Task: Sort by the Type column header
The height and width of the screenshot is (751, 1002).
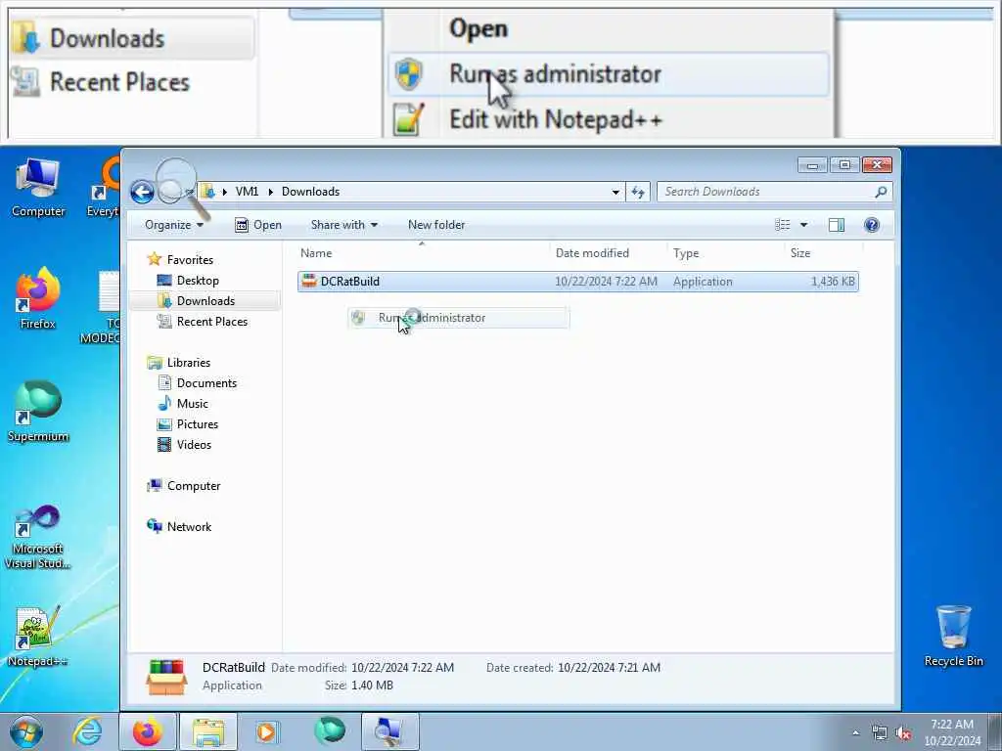Action: click(x=725, y=253)
